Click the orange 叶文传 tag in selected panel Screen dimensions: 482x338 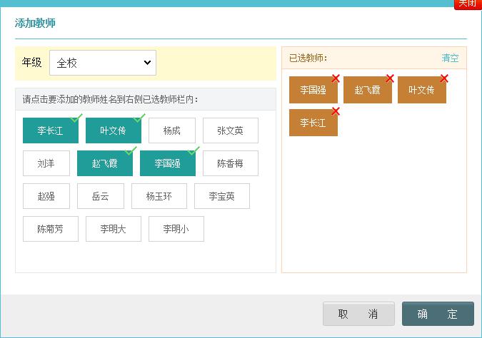(x=422, y=90)
